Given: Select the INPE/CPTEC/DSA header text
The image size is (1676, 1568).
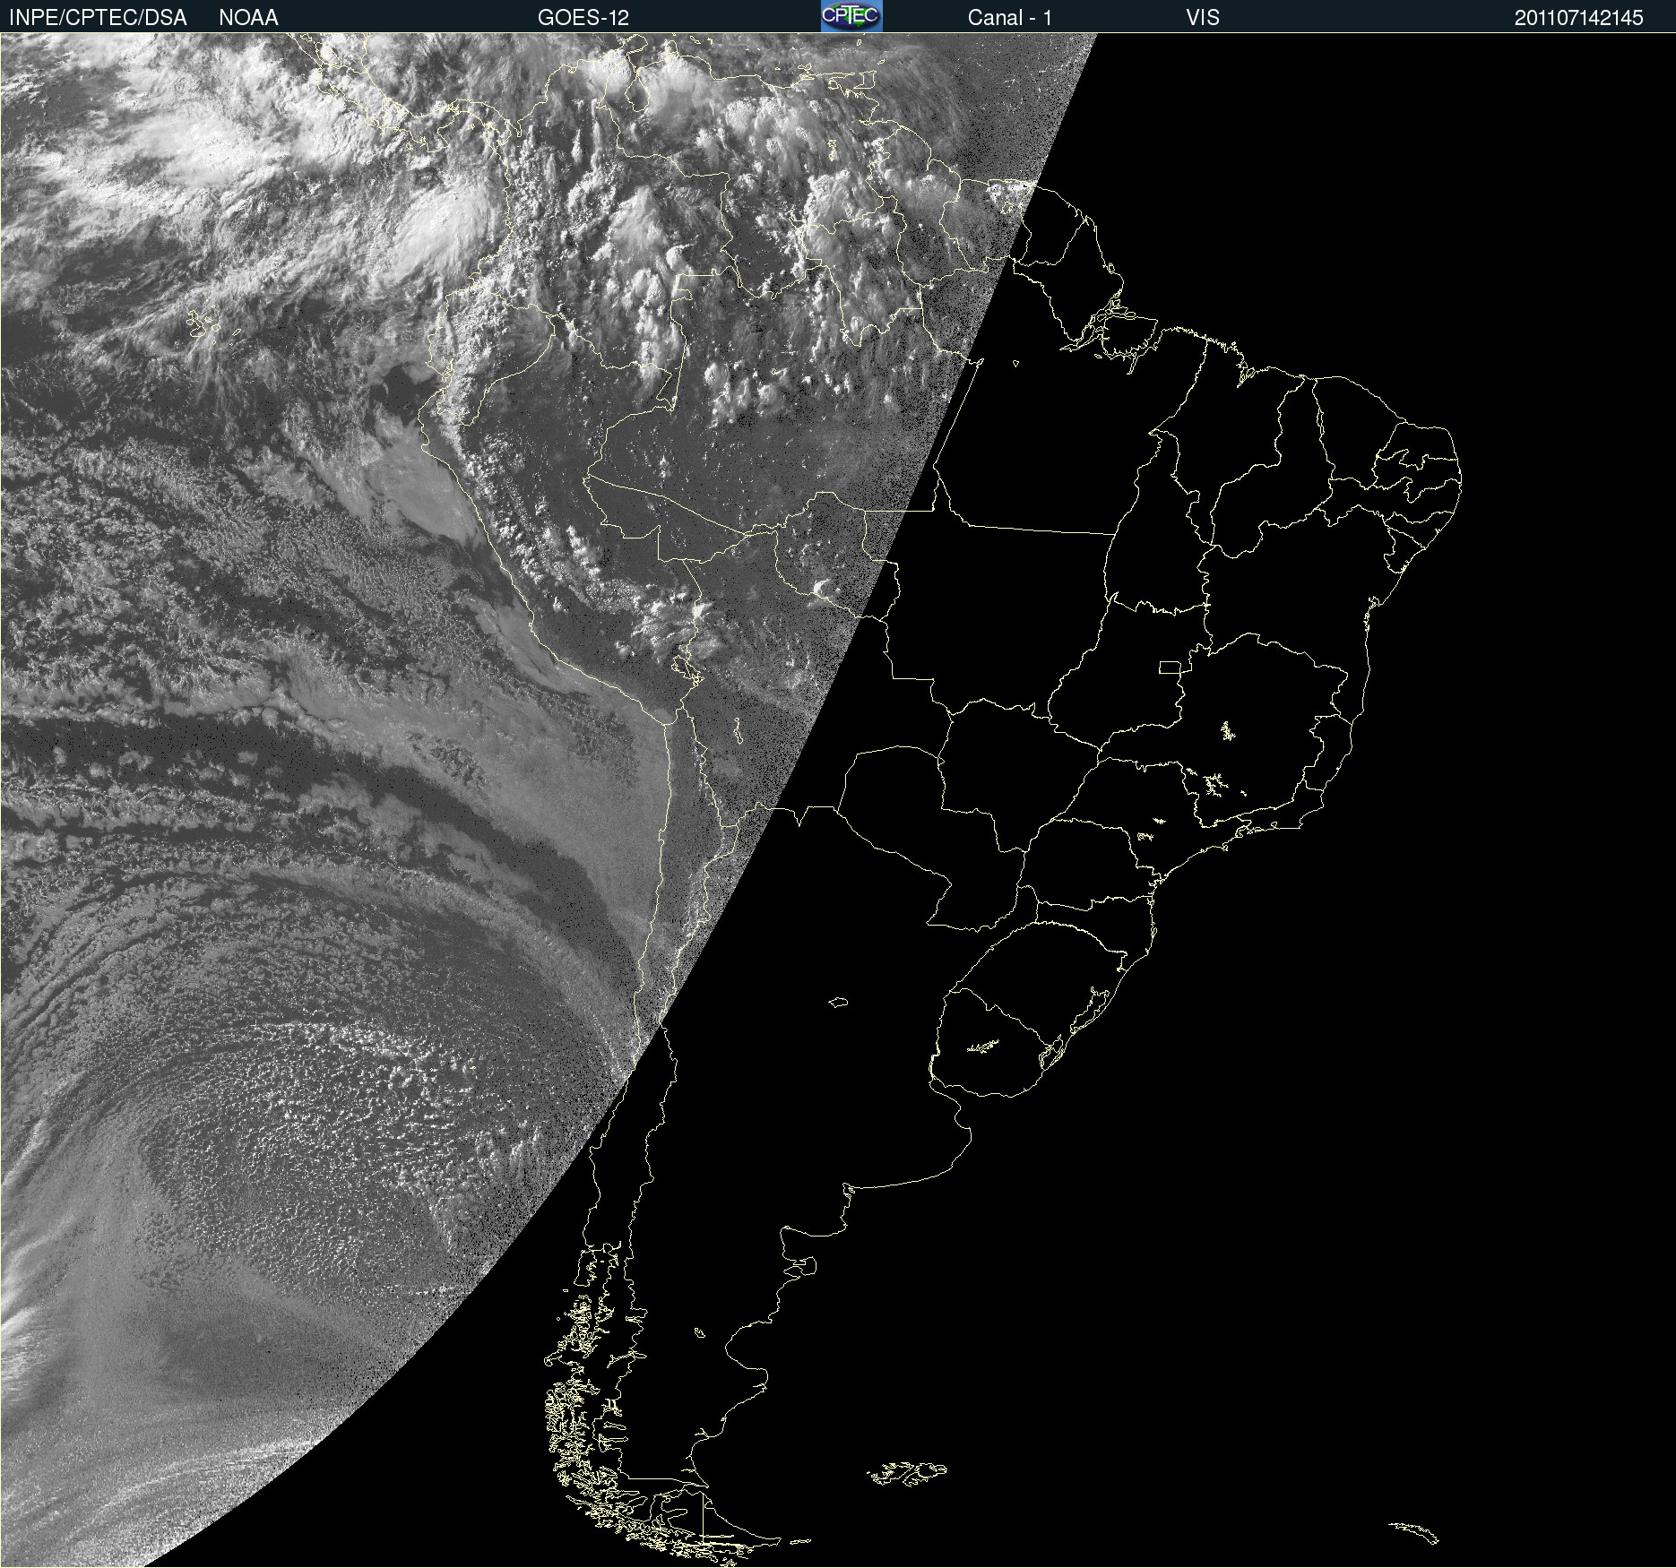Looking at the screenshot, I should pos(98,17).
